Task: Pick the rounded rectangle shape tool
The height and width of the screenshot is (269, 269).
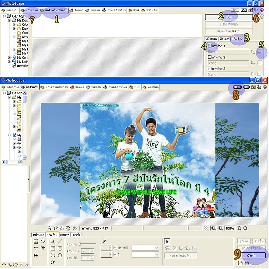Action: pyautogui.click(x=60, y=248)
